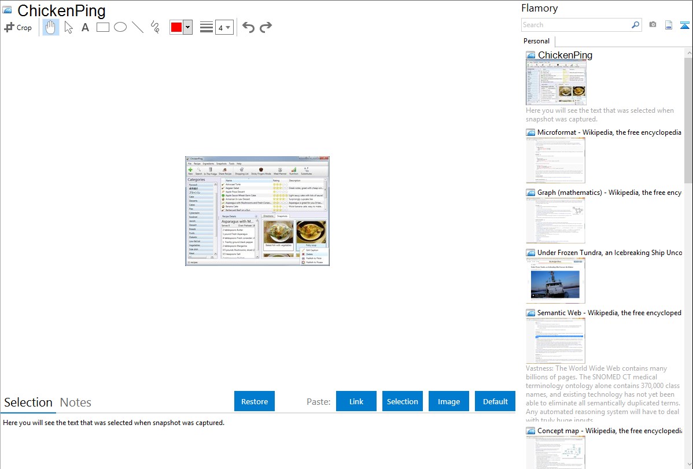This screenshot has width=693, height=469.
Task: Paste the Selection
Action: click(x=403, y=401)
